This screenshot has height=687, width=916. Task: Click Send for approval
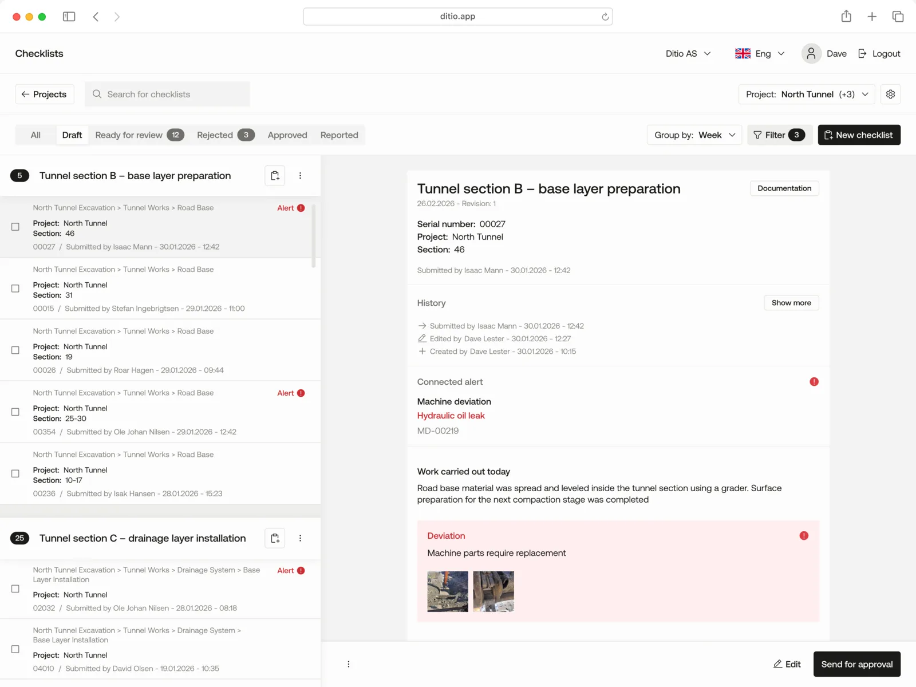[857, 664]
